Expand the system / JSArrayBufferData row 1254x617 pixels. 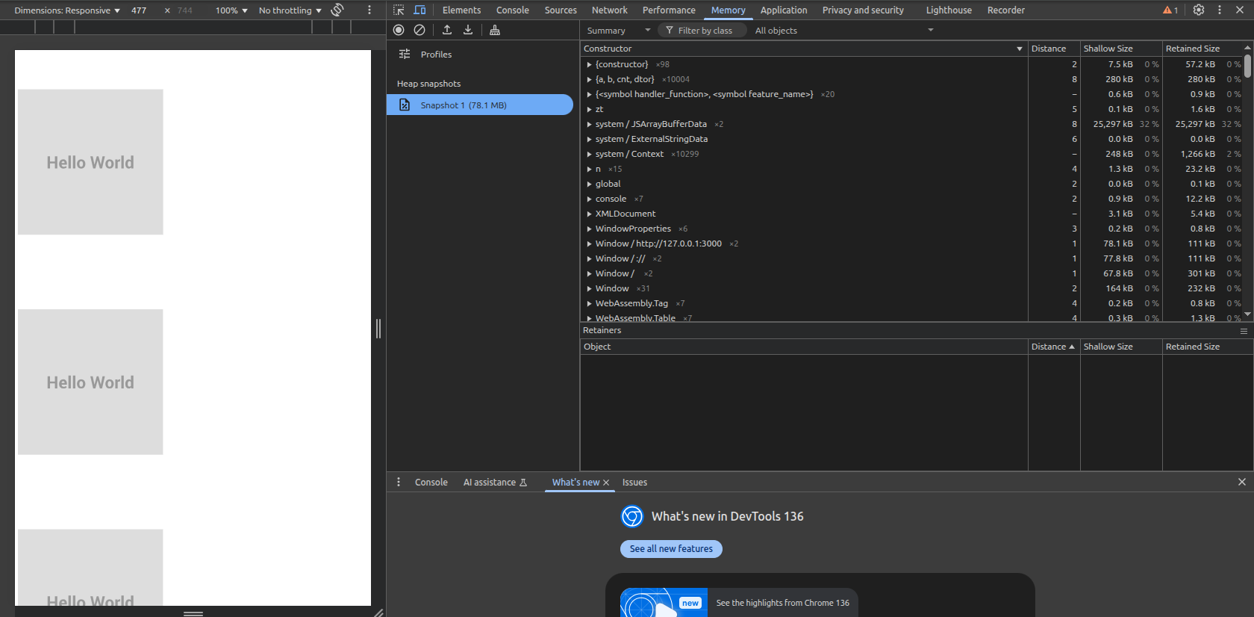pos(589,124)
